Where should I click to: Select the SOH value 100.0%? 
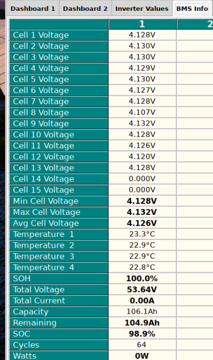[142, 279]
